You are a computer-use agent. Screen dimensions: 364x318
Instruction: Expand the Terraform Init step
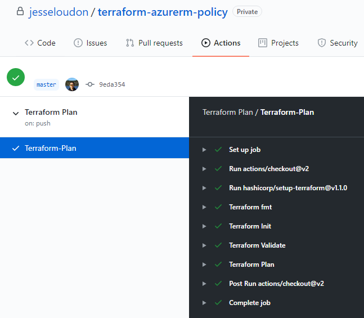204,226
